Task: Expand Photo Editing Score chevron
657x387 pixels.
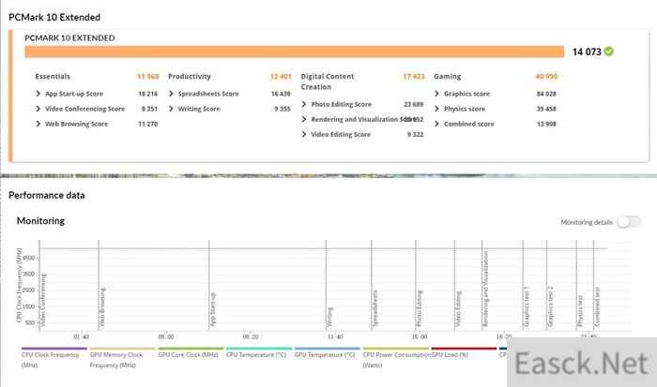Action: click(x=304, y=104)
